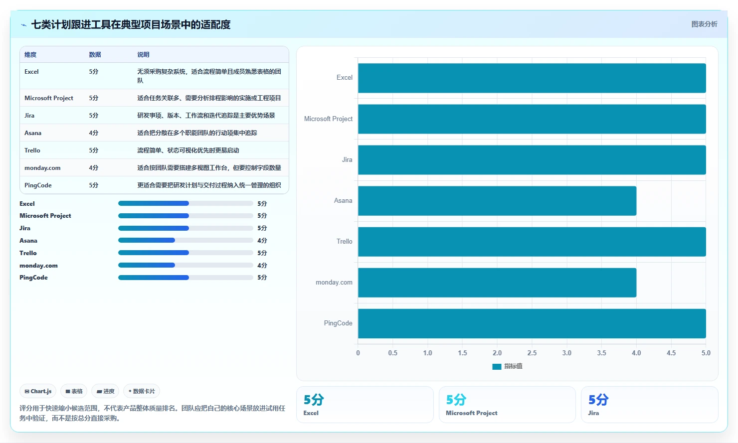
Task: Click Asana description 适合把分散 cell
Action: 197,133
